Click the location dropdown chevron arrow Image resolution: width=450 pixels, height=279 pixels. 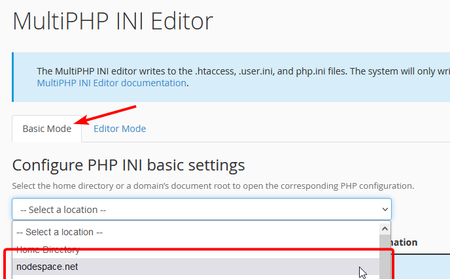[385, 210]
